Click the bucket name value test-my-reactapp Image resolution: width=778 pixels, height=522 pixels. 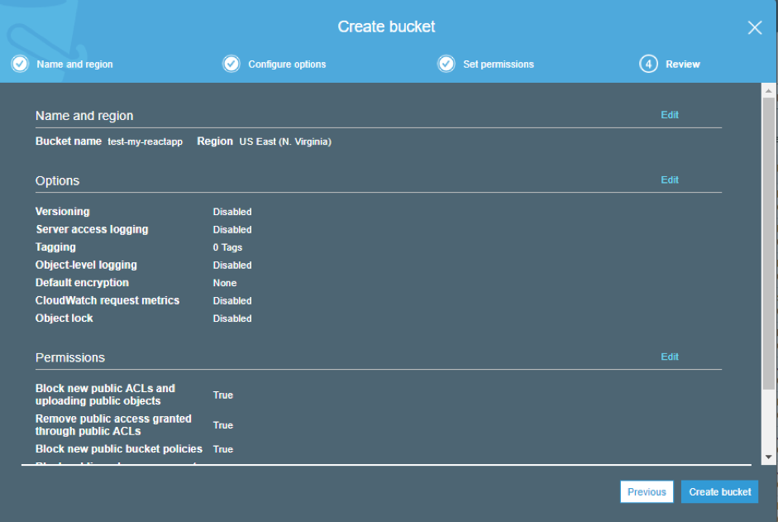145,142
